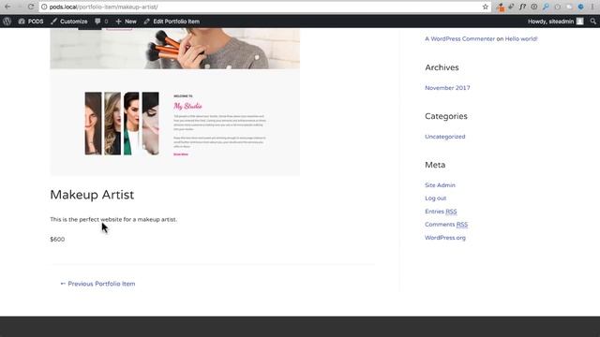
Task: Click the site info icon in address bar
Action: point(44,7)
